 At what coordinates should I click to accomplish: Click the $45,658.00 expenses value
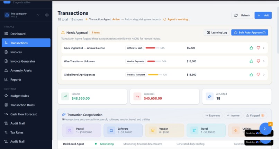tap(153, 98)
